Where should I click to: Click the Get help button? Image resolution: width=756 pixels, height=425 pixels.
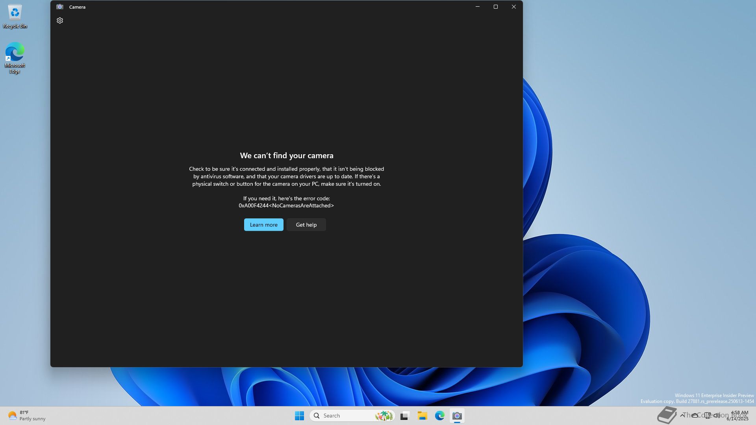[306, 225]
